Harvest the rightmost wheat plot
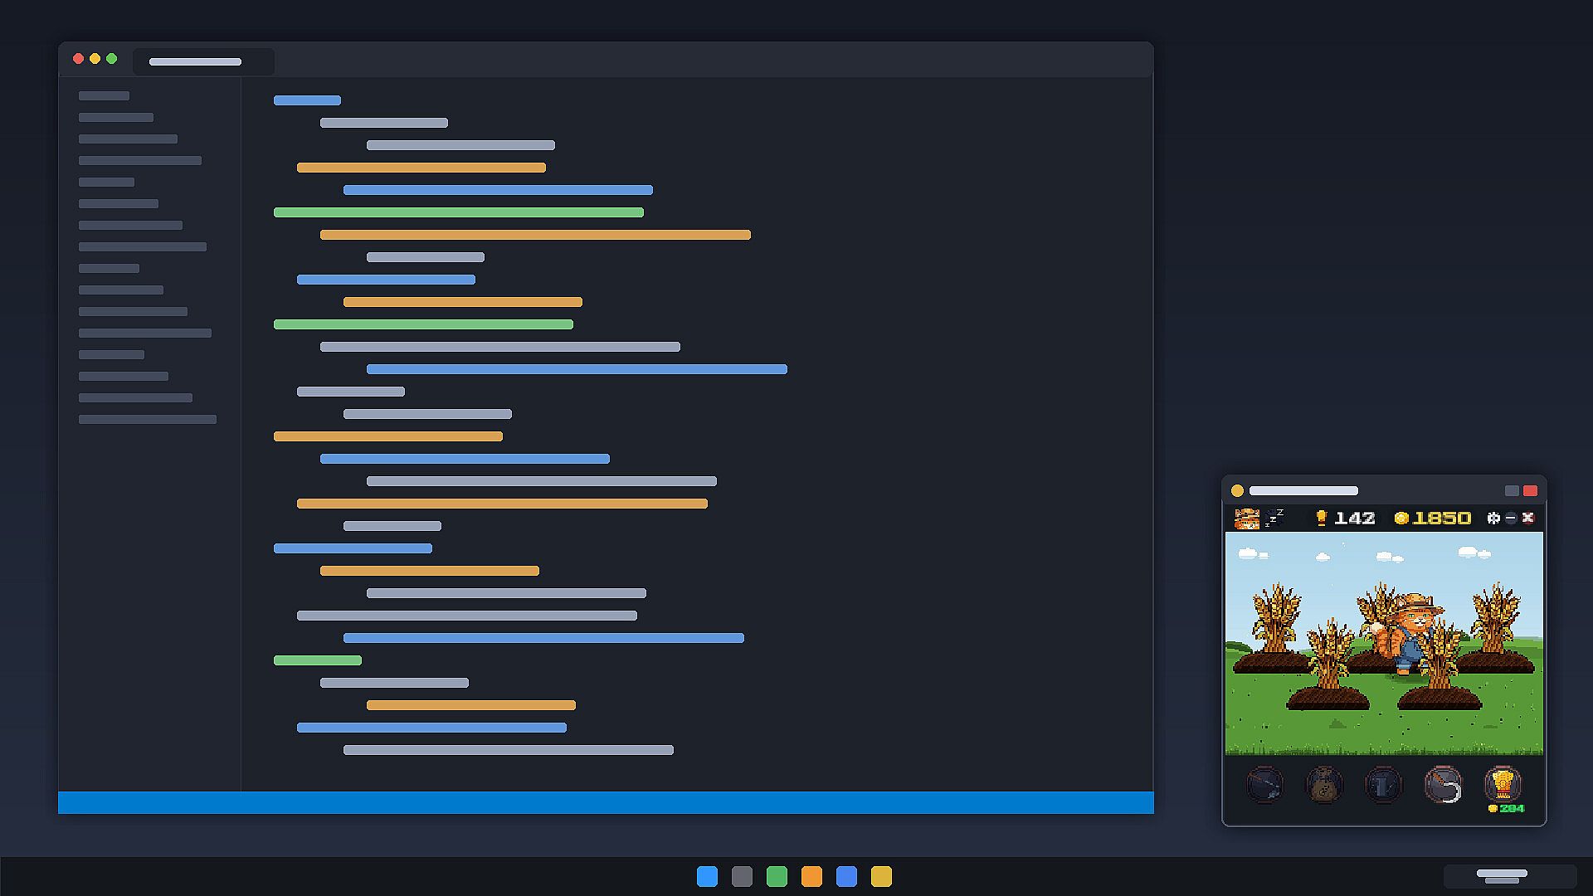This screenshot has width=1593, height=896. pyautogui.click(x=1496, y=628)
